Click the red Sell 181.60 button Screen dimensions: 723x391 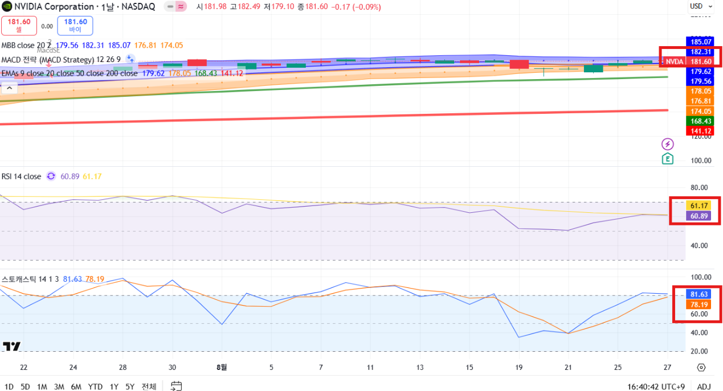[x=19, y=25]
